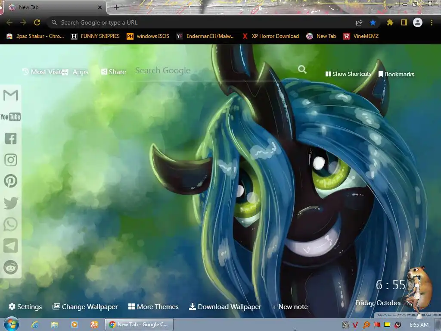This screenshot has height=331, width=441.
Task: Click the 6:55 clock widget
Action: click(x=390, y=285)
